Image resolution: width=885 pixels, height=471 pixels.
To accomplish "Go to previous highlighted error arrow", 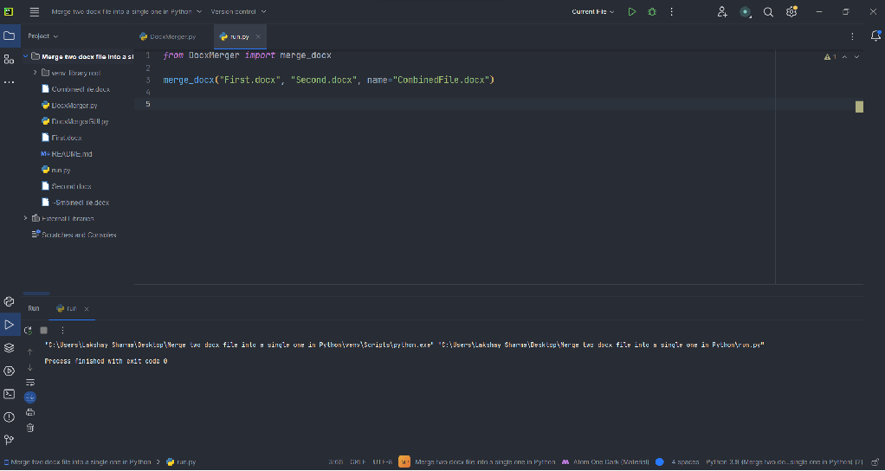I will click(845, 57).
